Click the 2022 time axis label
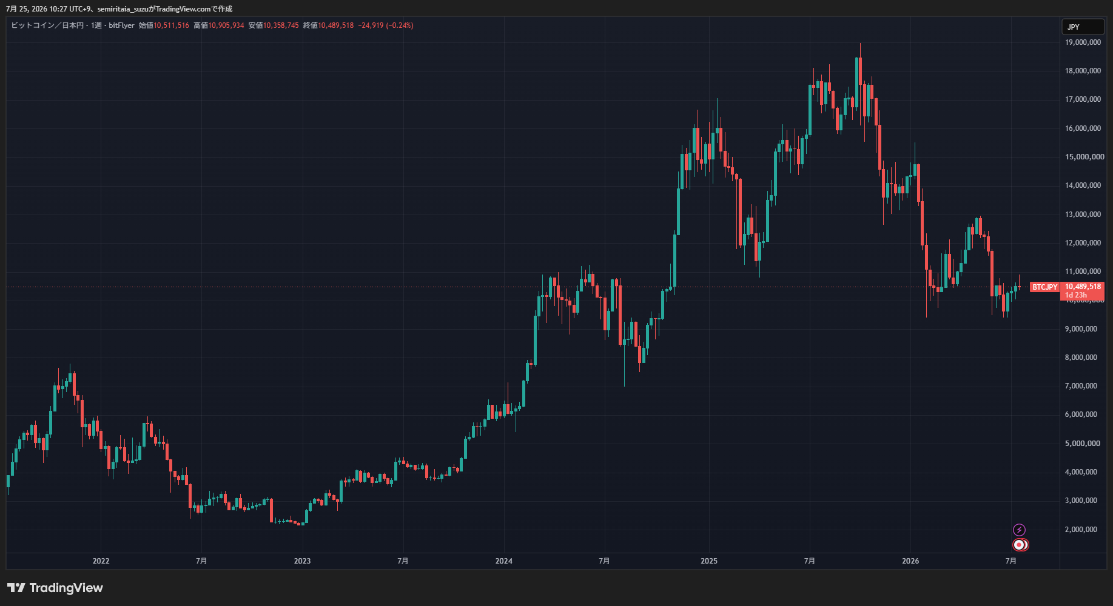Screen dimensions: 1113x606 click(x=101, y=561)
